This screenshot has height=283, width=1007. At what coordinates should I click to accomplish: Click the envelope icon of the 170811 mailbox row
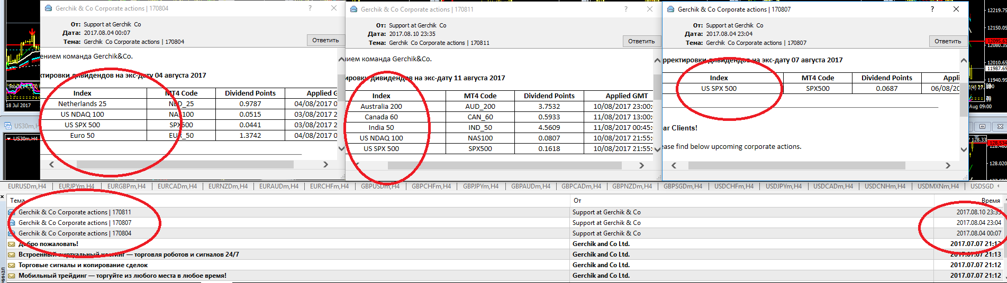point(12,212)
